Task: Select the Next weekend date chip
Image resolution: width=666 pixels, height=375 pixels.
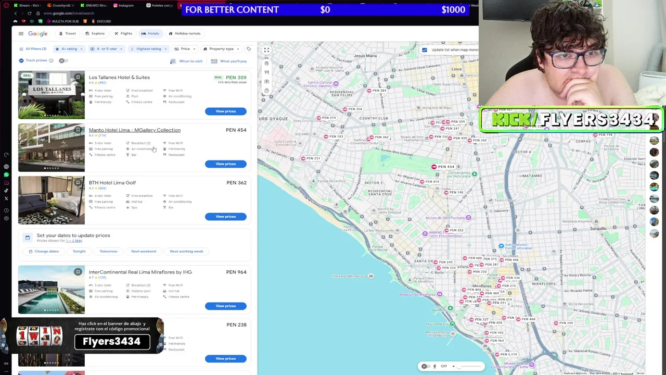Action: (x=144, y=251)
